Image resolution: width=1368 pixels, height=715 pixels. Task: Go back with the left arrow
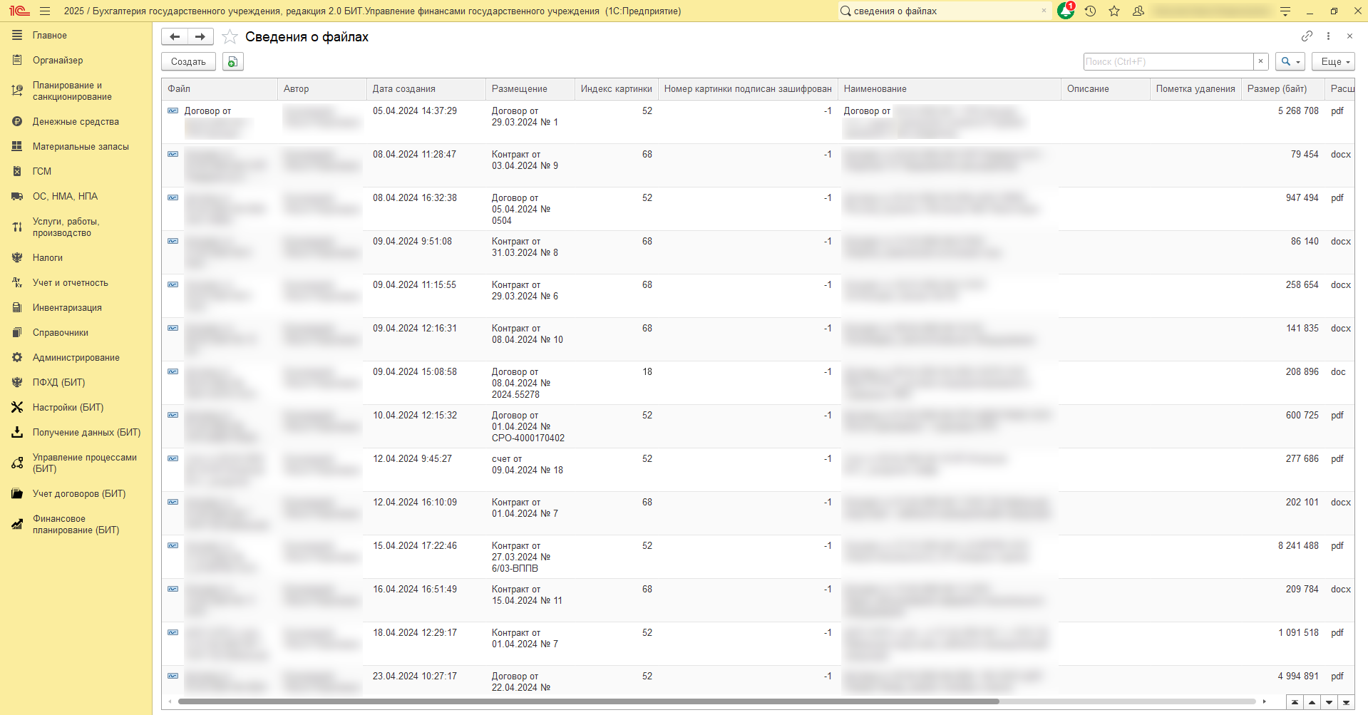175,37
